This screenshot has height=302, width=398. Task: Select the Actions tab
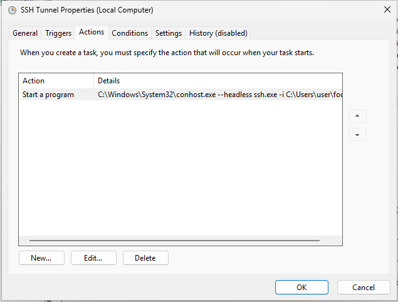tap(92, 33)
